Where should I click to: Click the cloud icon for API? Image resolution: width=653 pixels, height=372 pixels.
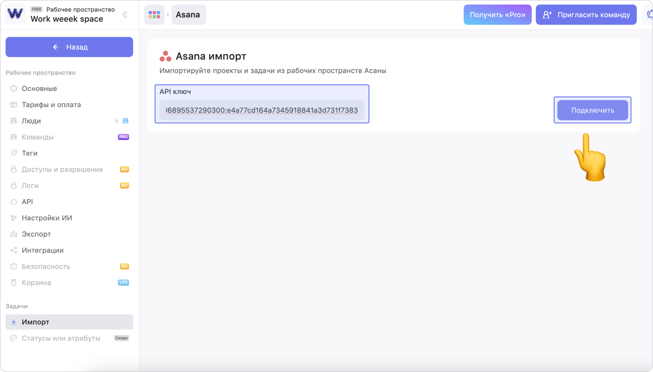13,202
